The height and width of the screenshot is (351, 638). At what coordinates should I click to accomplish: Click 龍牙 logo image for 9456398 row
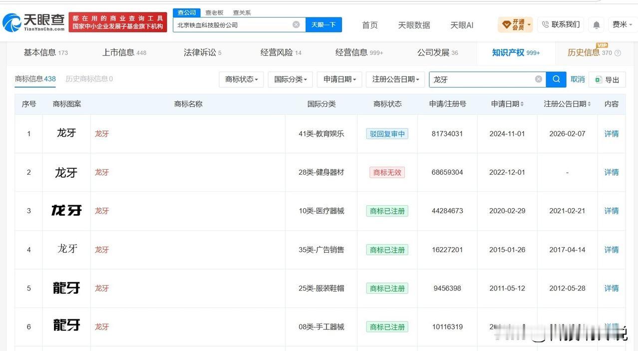pyautogui.click(x=66, y=288)
